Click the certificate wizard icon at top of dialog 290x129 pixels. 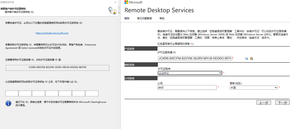click(112, 10)
